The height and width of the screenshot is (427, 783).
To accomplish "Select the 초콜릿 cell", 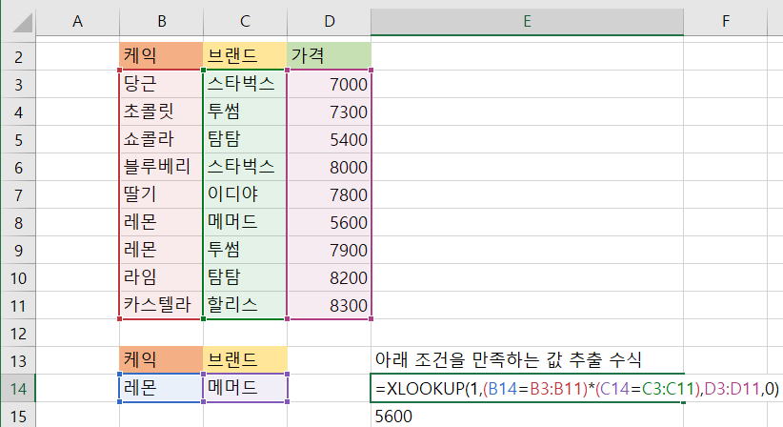I will 161,112.
